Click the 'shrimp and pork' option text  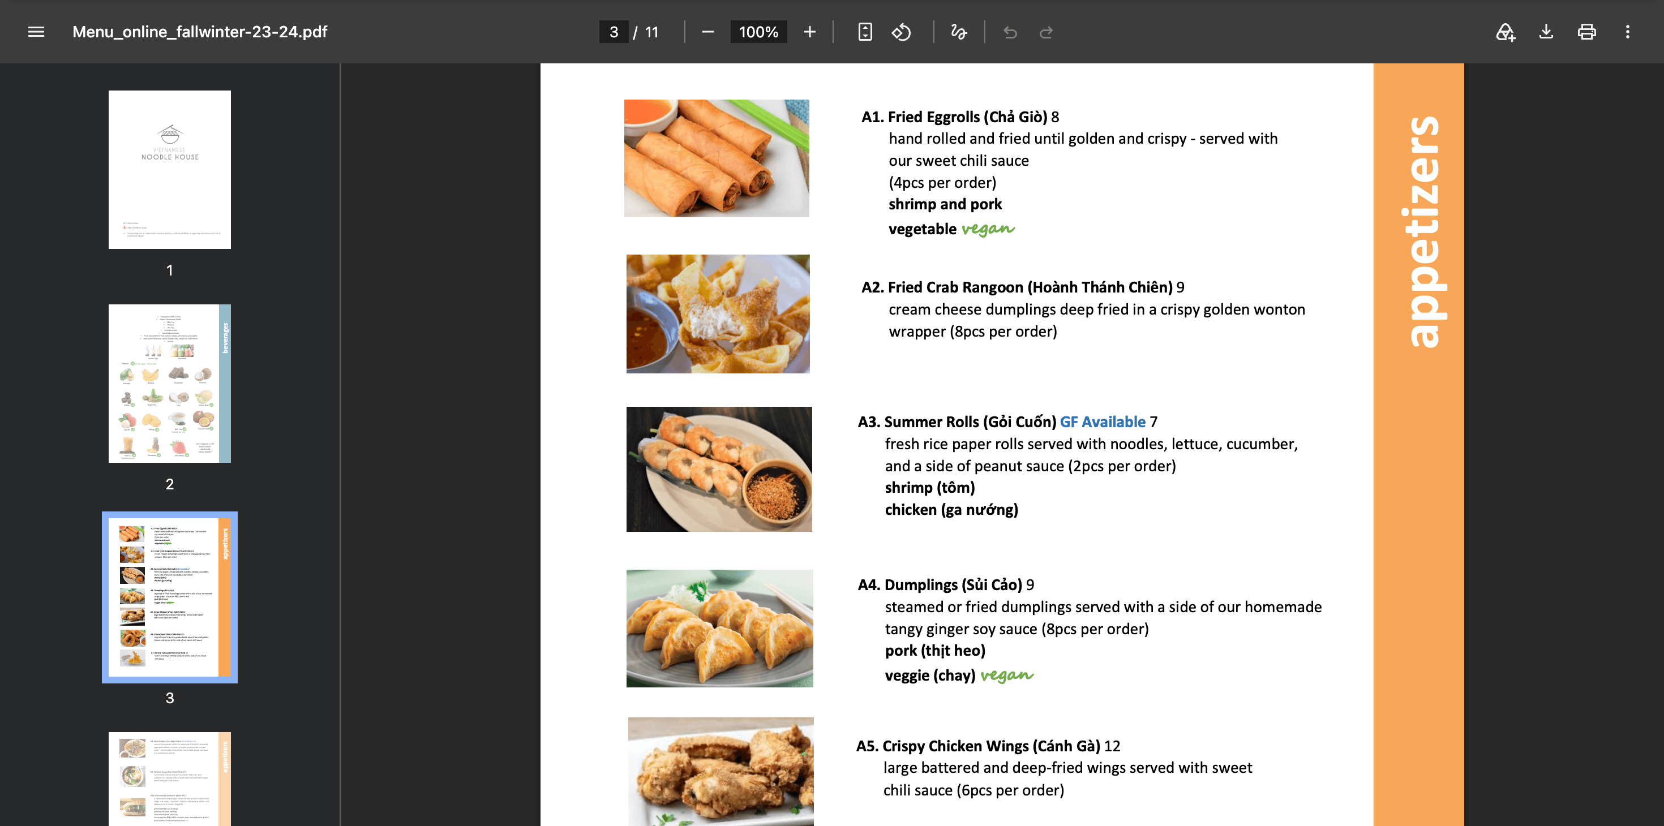[x=945, y=204]
